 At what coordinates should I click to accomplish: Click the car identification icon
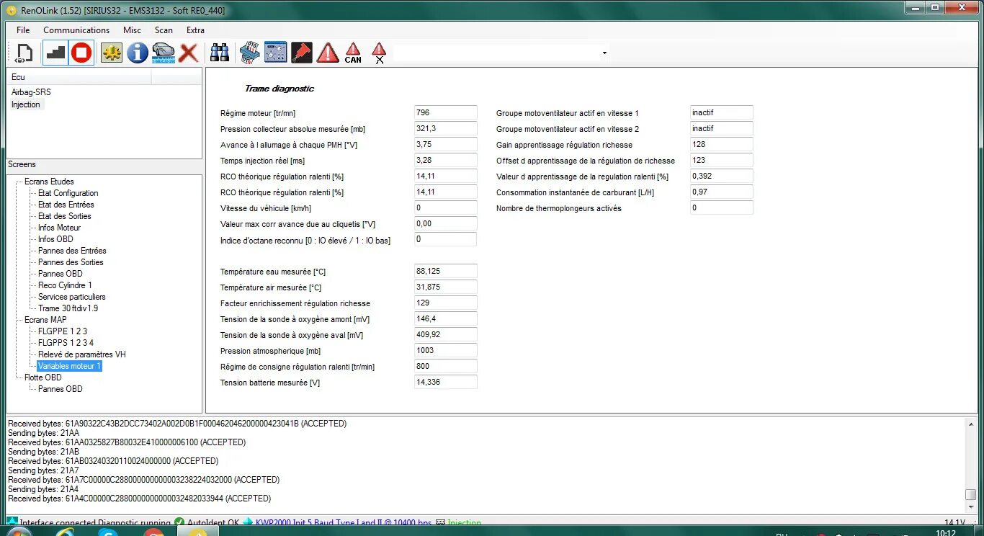pos(164,53)
